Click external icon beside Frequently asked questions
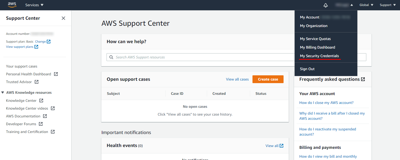Screen dimensions: 400x160 click(x=363, y=79)
